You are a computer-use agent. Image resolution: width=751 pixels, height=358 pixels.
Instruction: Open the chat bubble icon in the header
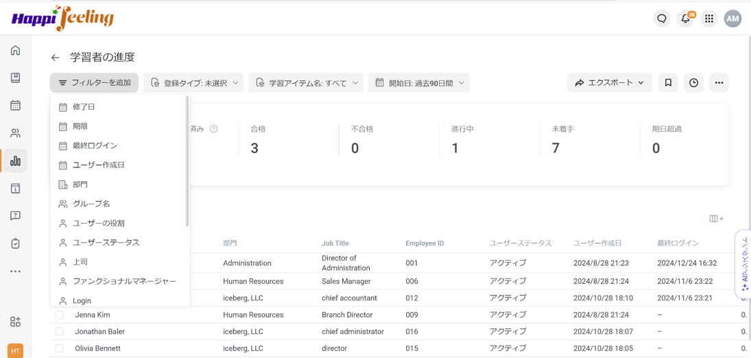pyautogui.click(x=662, y=19)
